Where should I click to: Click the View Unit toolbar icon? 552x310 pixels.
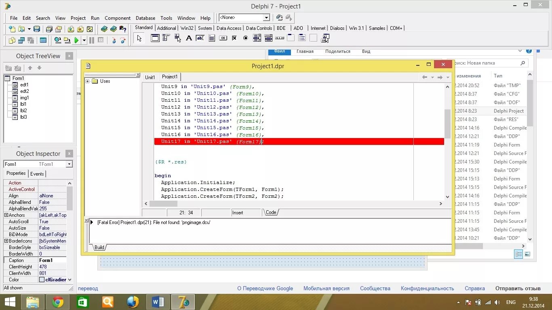click(x=12, y=40)
